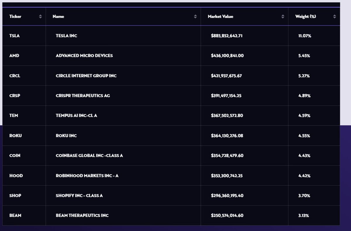
Task: Select market value $354,728,479.60
Action: (x=227, y=155)
